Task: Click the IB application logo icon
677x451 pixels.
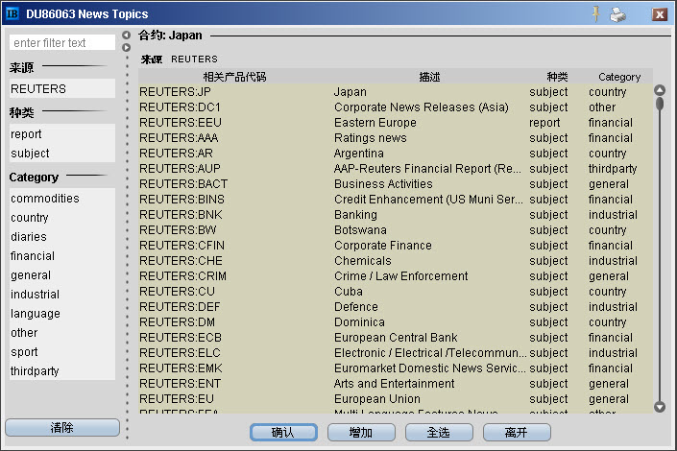Action: pyautogui.click(x=12, y=13)
